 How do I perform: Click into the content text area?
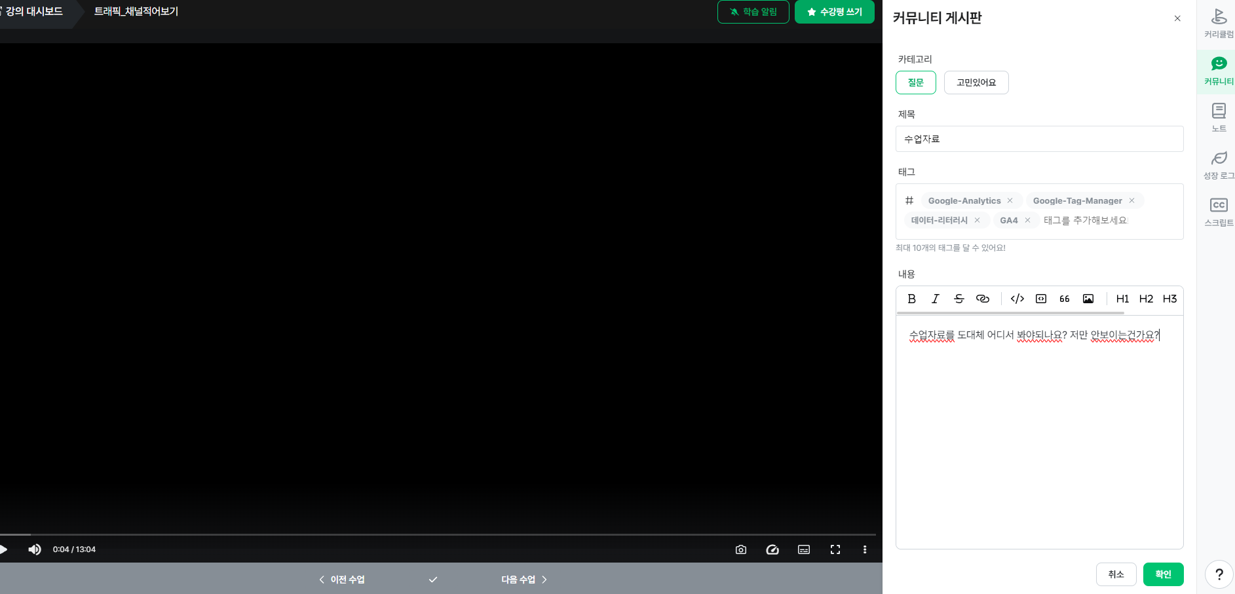1039,432
